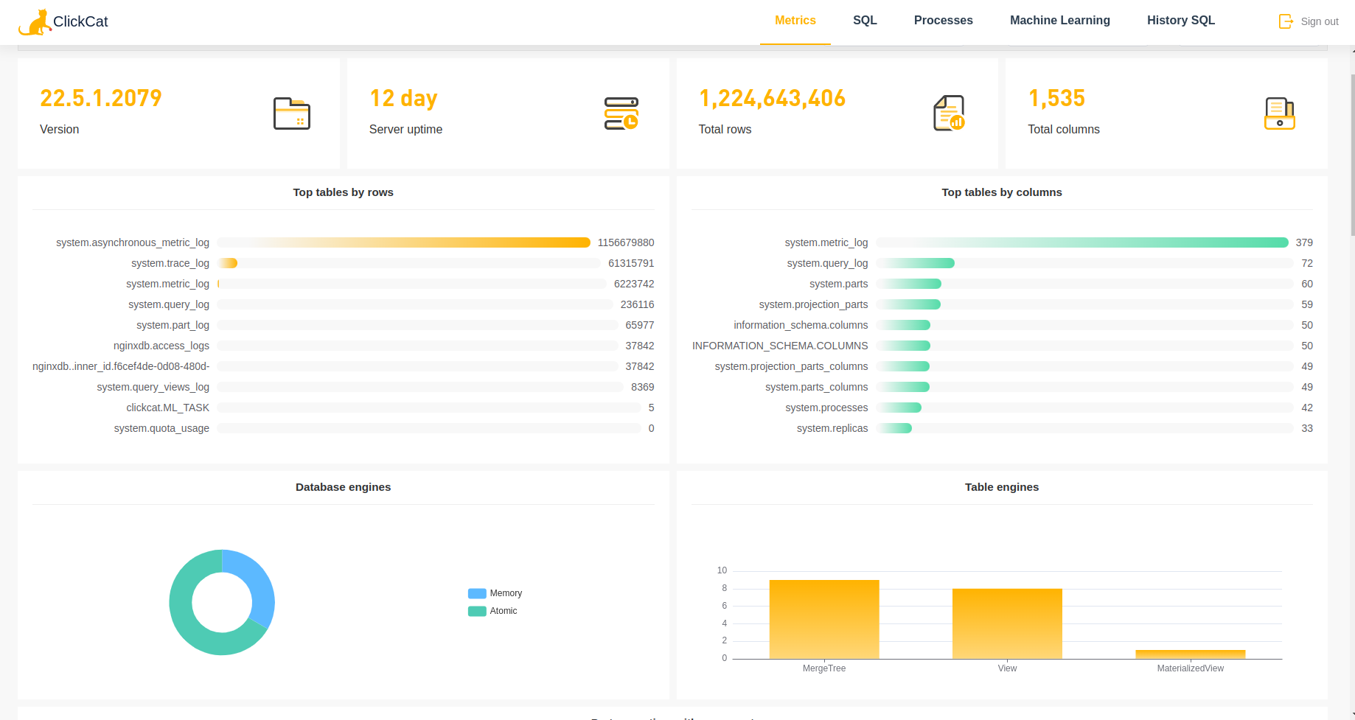
Task: Click the Server uptime label
Action: click(x=405, y=129)
